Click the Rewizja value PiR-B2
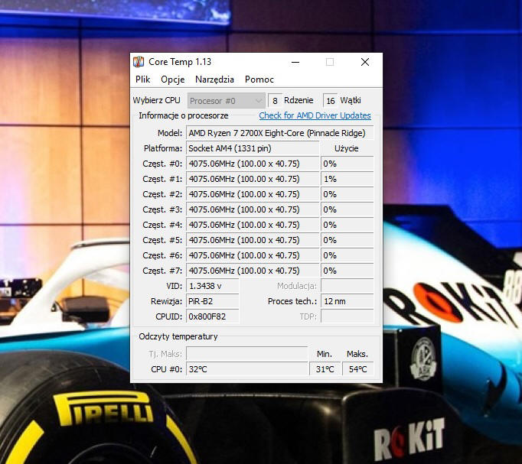522x464 pixels. click(x=212, y=301)
